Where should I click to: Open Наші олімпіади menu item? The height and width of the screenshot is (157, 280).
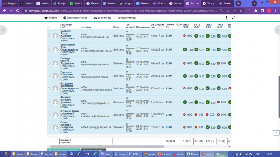[x=127, y=18]
